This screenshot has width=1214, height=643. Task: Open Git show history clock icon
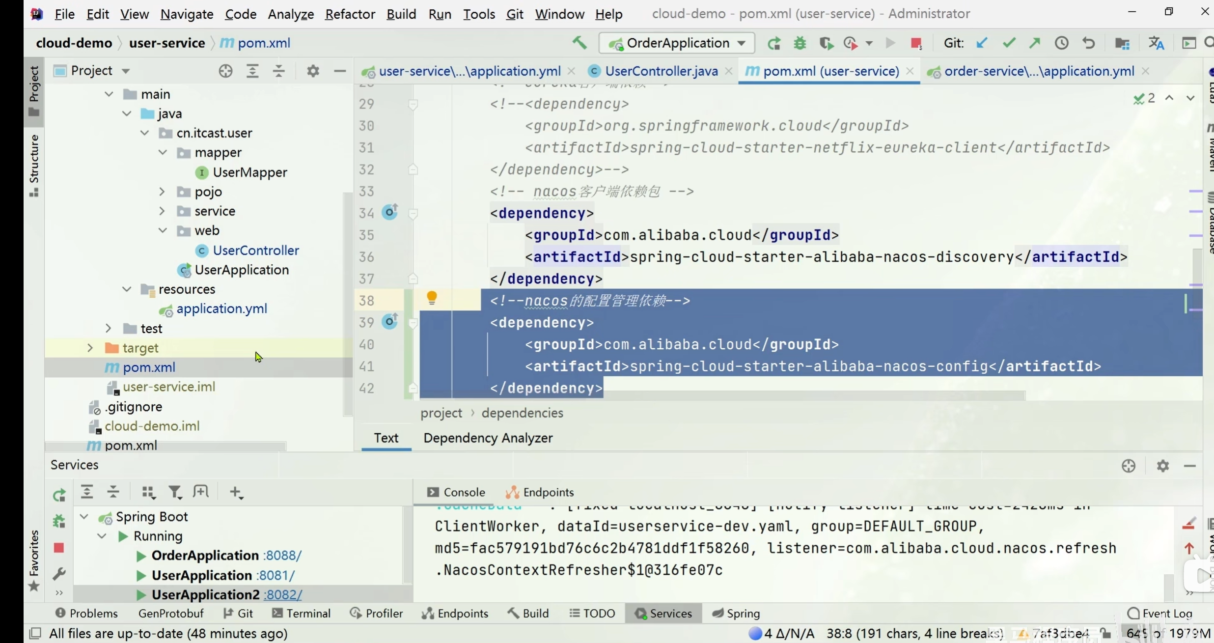[x=1061, y=43]
